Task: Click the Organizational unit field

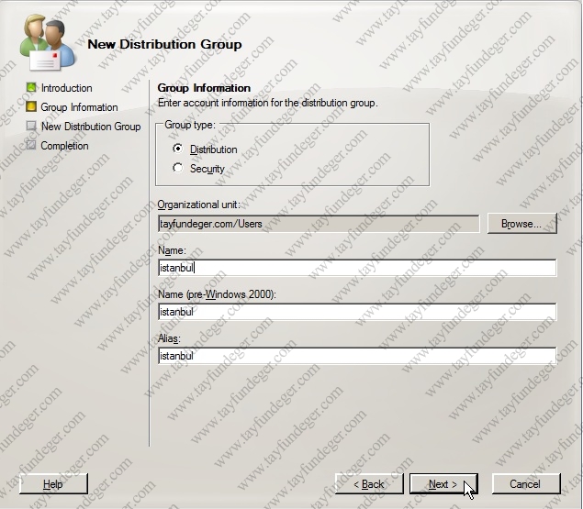Action: click(319, 224)
